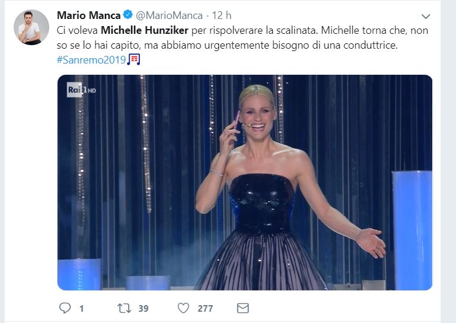456x323 pixels.
Task: Open Mario Manca's profile avatar
Action: tap(31, 27)
